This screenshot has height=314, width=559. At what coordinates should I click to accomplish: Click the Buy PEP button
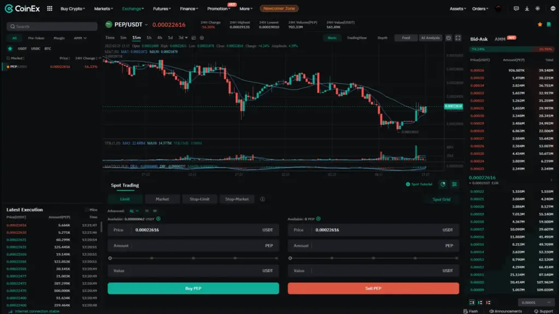point(193,288)
